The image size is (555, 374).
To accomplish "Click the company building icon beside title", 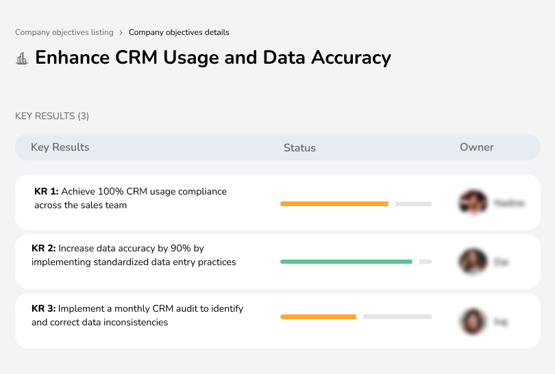I will (x=22, y=58).
